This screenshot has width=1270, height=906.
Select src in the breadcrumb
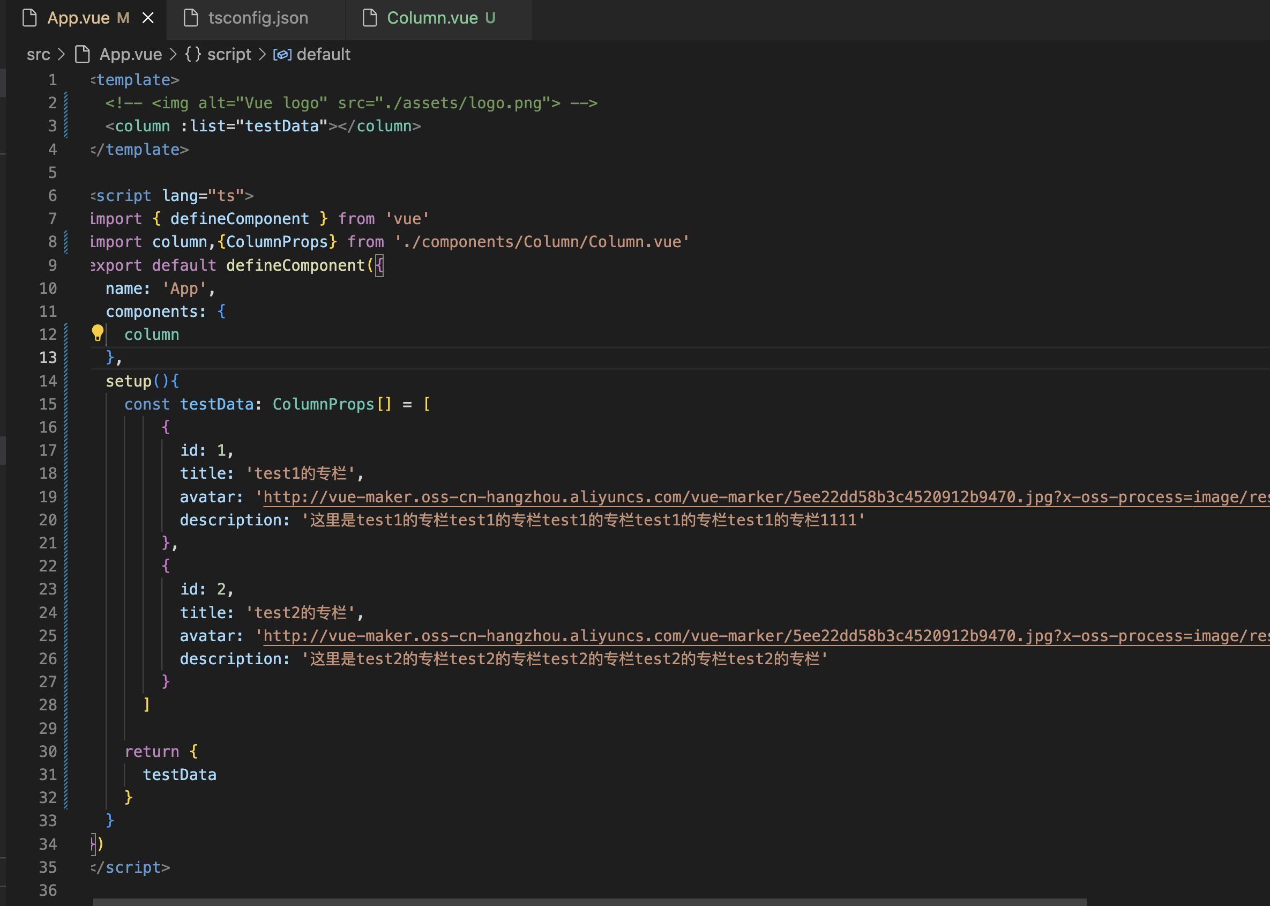point(39,54)
